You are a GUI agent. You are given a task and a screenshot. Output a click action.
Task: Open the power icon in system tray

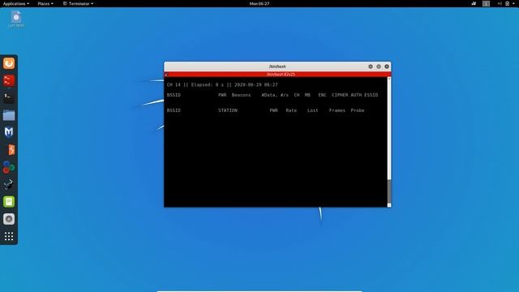point(508,3)
